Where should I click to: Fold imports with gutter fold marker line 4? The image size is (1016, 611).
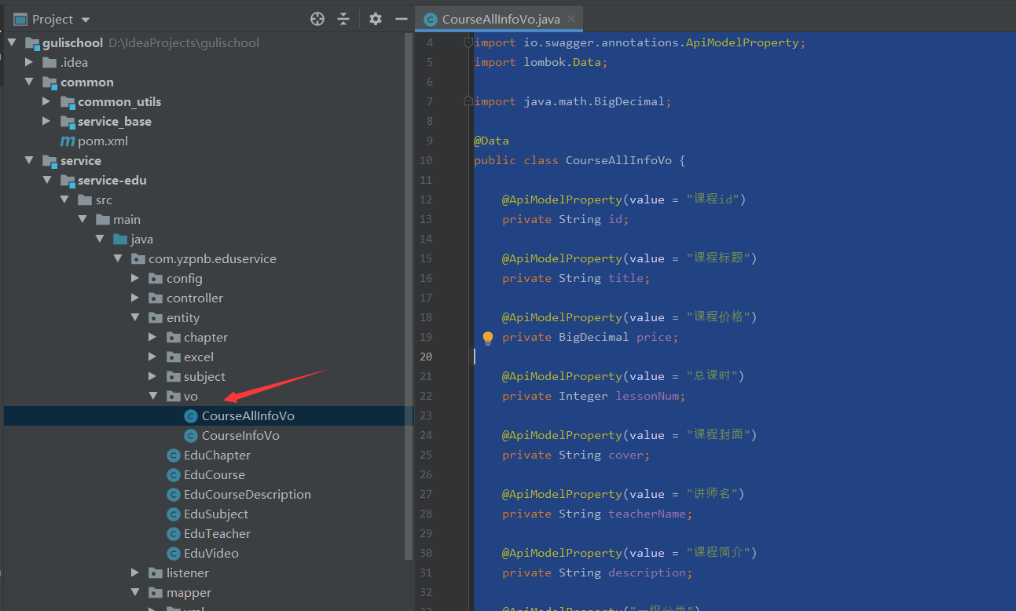click(x=468, y=42)
